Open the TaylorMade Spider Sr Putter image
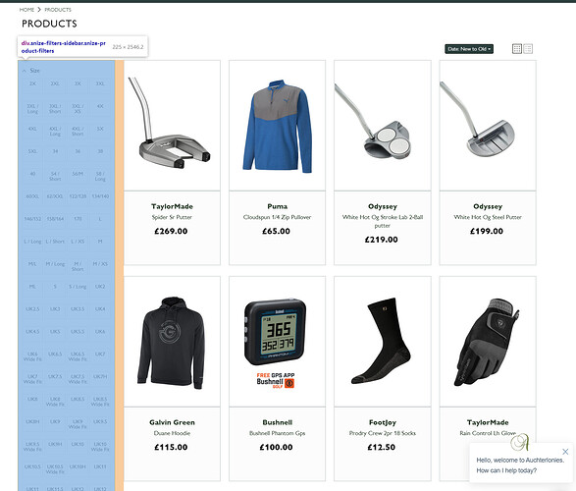The width and height of the screenshot is (576, 491). [173, 126]
